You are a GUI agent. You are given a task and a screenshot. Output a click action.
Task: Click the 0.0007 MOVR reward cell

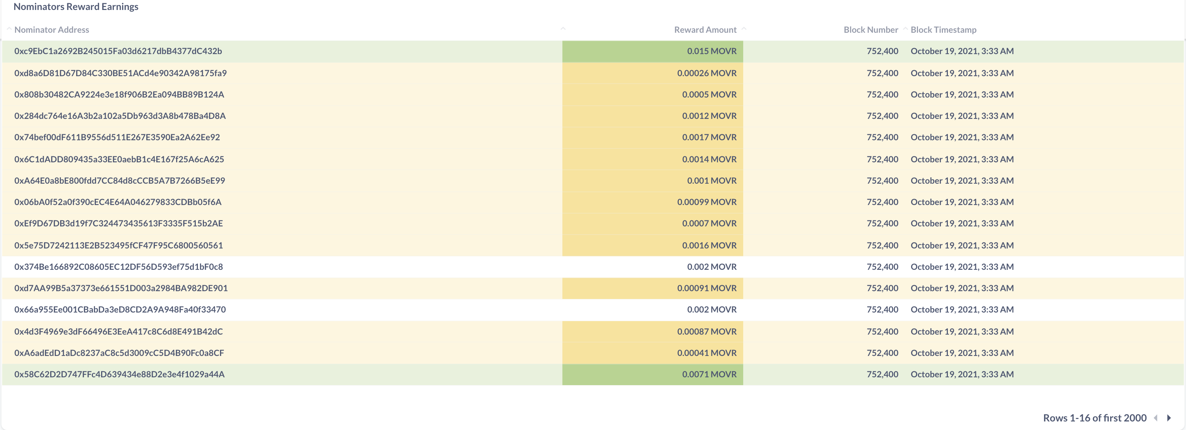tap(652, 223)
